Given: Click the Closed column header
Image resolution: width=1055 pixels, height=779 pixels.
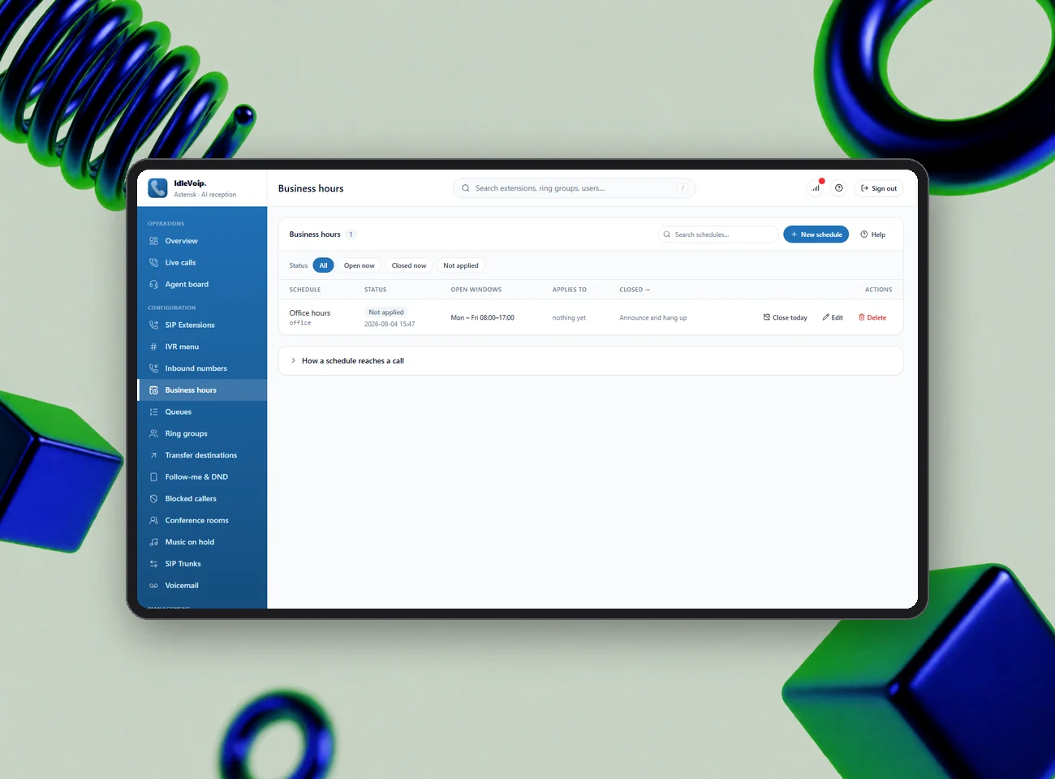Looking at the screenshot, I should click(635, 290).
